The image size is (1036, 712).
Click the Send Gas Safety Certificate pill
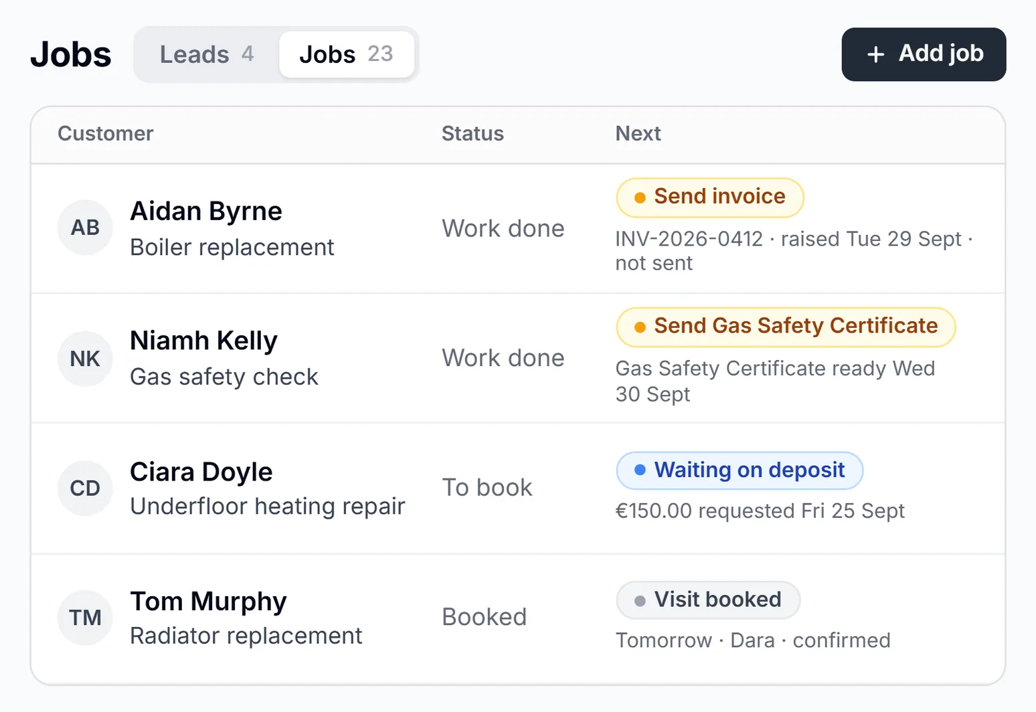(786, 327)
